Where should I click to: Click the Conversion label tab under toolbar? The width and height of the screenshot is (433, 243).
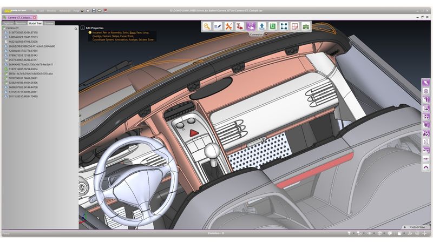(256, 35)
